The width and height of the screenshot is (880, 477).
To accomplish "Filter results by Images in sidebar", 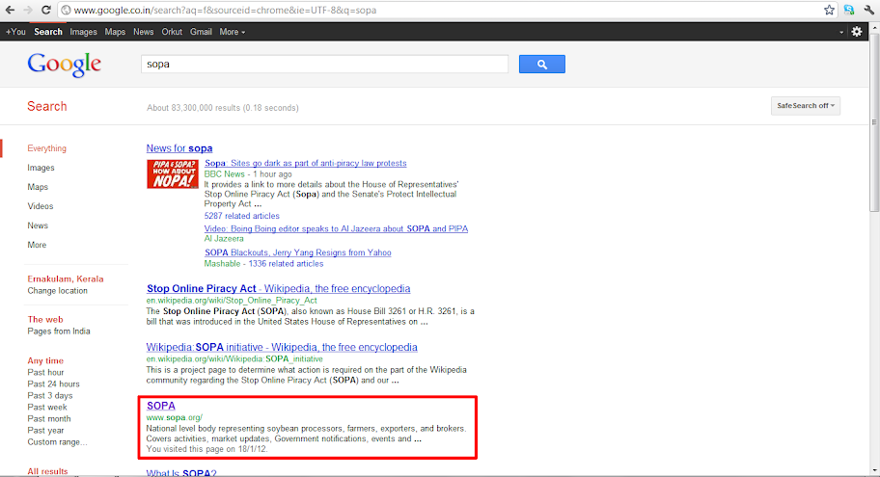I will [x=41, y=168].
